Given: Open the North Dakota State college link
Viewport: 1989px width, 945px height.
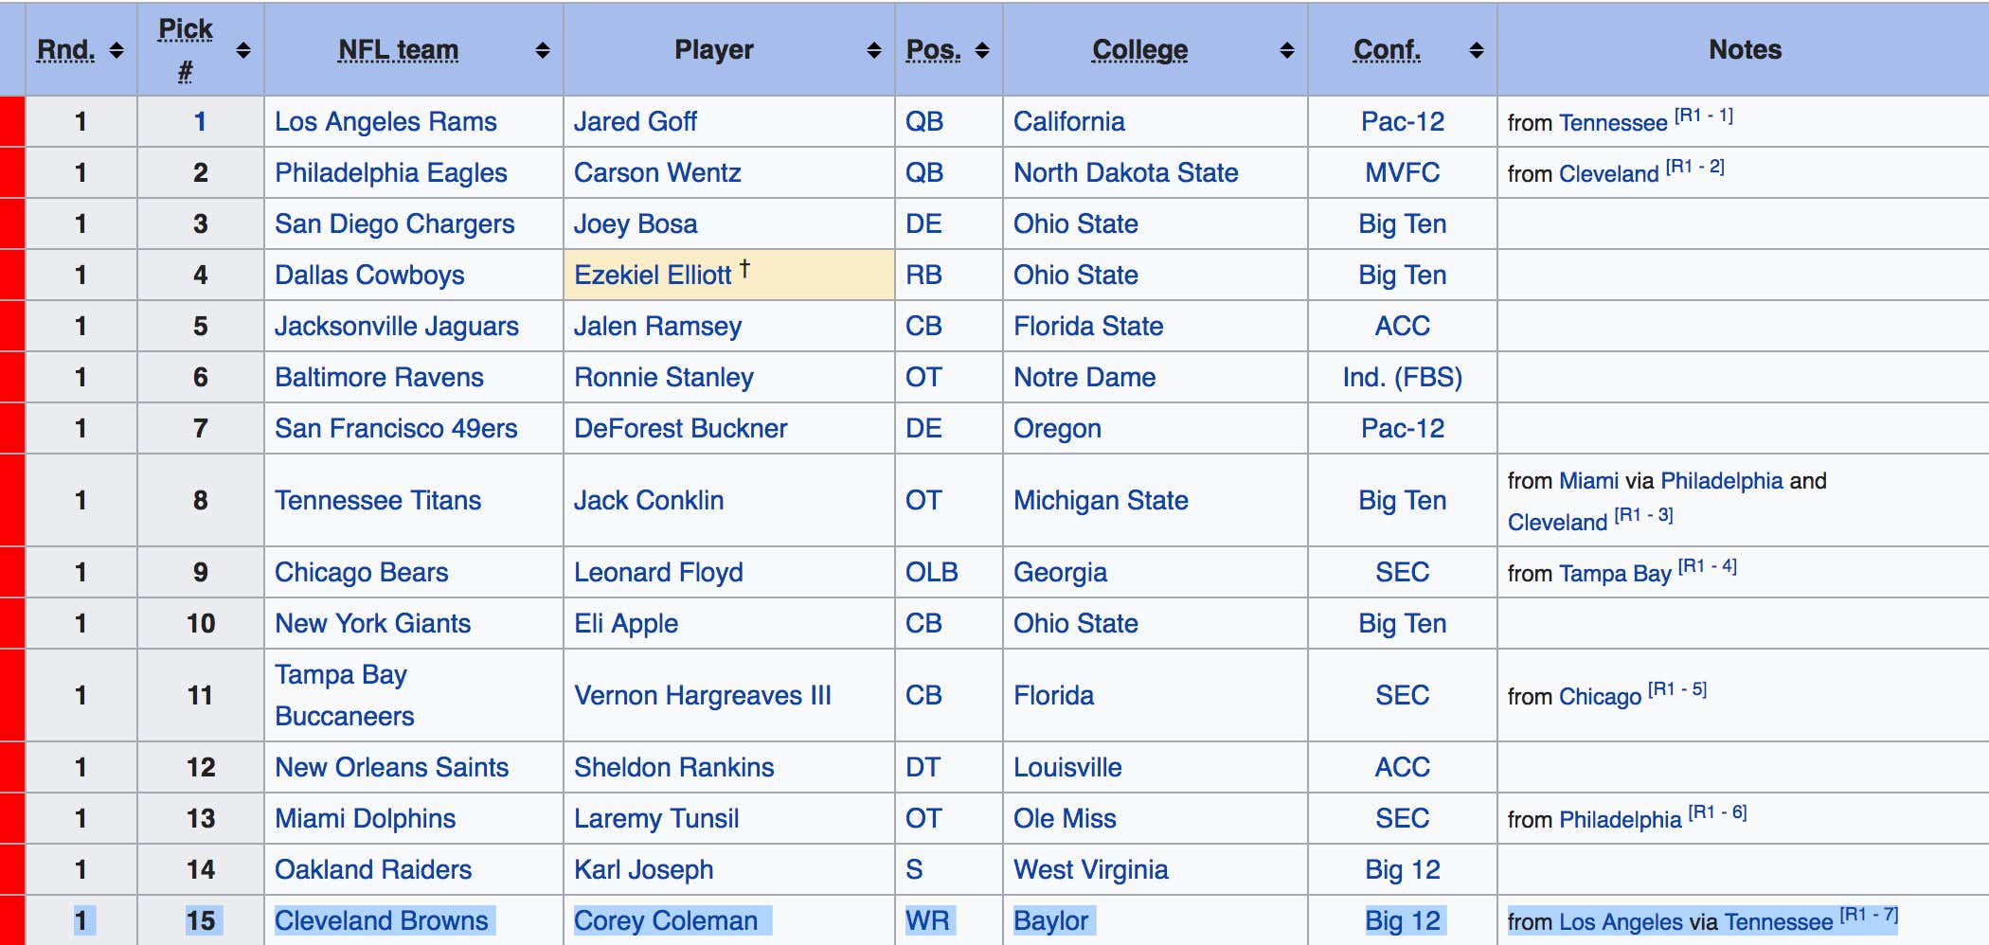Looking at the screenshot, I should (1125, 172).
